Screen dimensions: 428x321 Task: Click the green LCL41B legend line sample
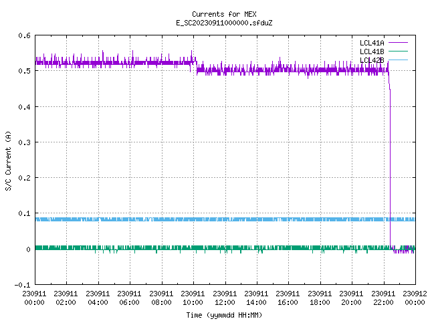398,51
